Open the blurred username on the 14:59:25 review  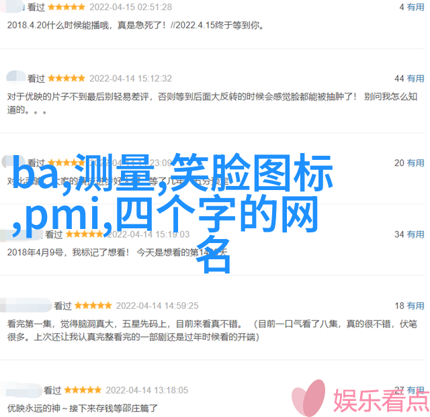26,306
